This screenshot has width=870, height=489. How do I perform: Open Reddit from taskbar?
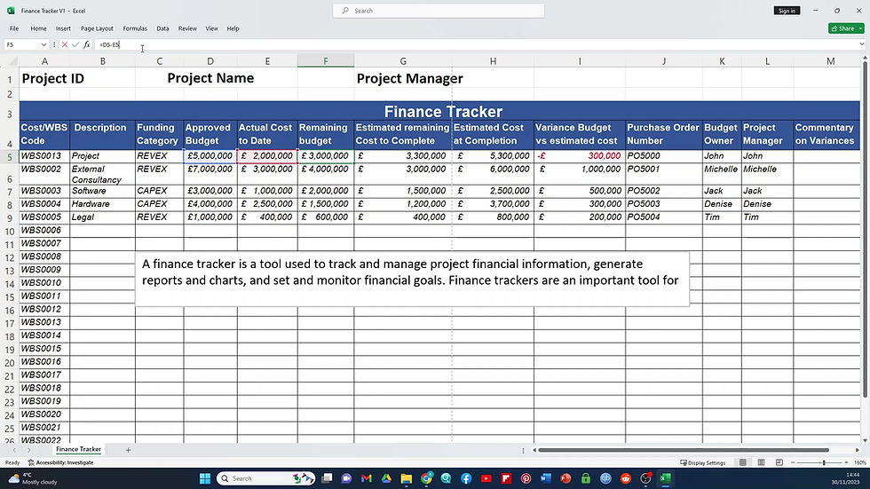626,478
